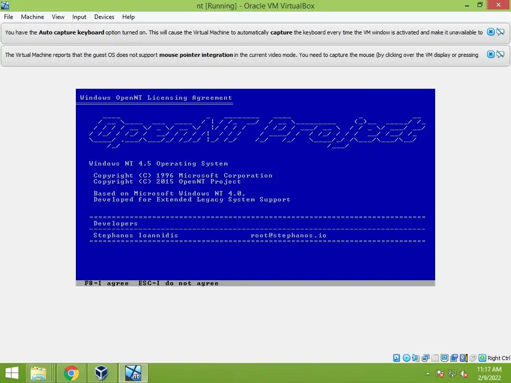Click the VirtualBox window title bar icon
The width and height of the screenshot is (511, 383).
(5, 5)
